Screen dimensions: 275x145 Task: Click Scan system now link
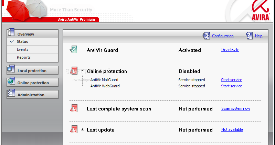coord(235,108)
